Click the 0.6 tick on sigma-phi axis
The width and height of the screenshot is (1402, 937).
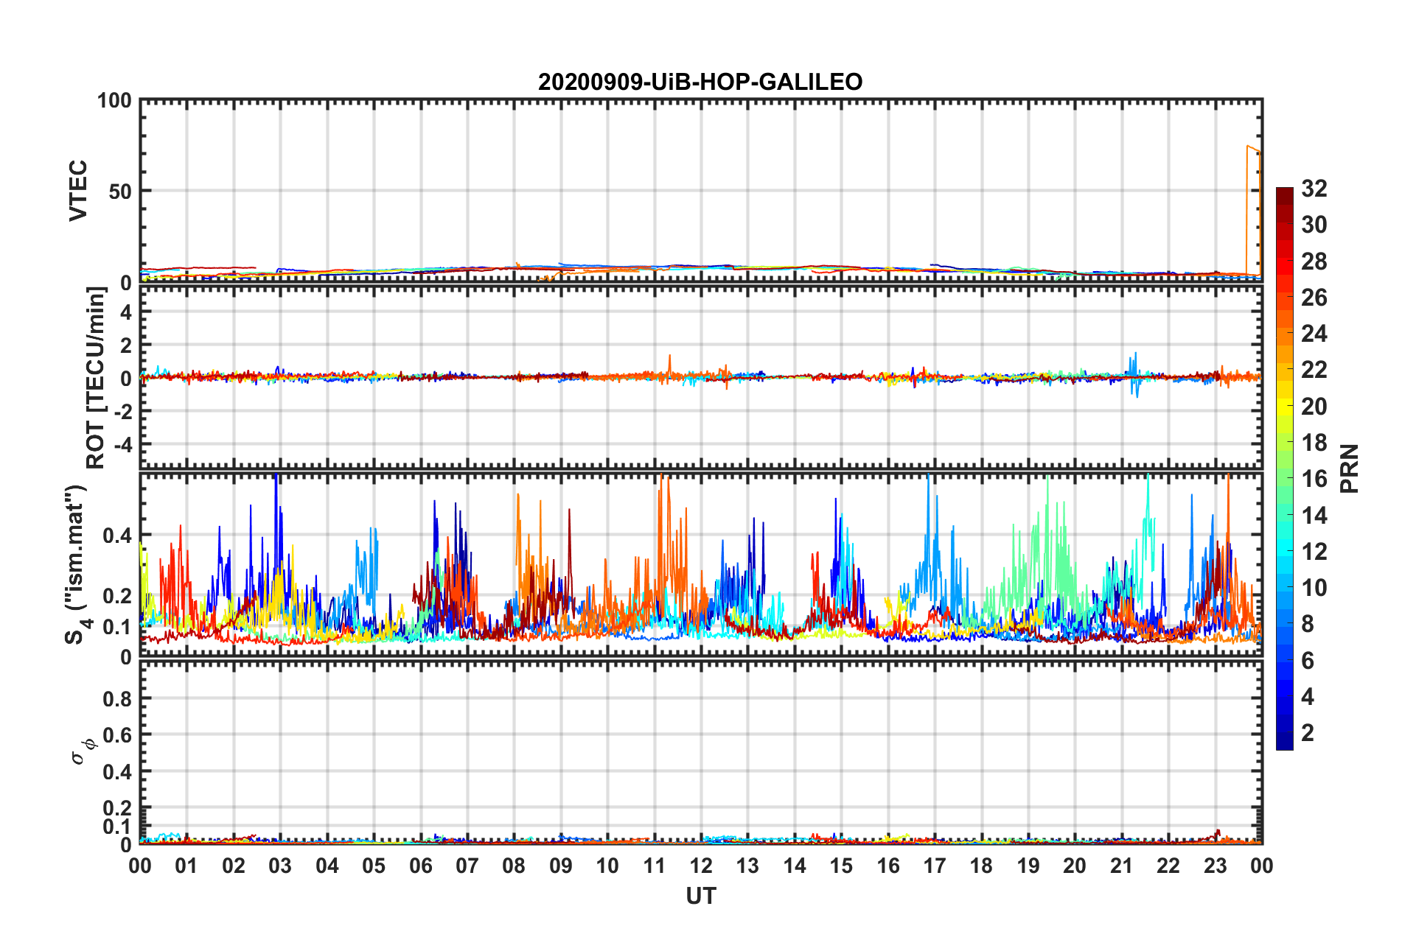pyautogui.click(x=118, y=735)
